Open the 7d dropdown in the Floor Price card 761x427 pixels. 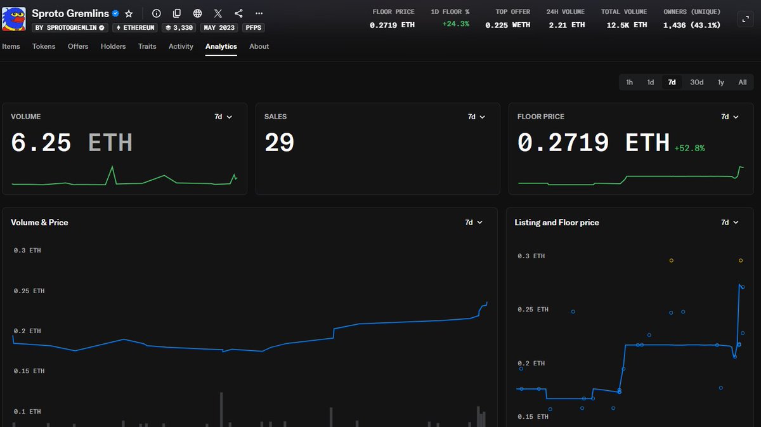pos(730,117)
